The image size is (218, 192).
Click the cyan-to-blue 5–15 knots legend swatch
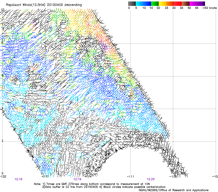(143, 4)
